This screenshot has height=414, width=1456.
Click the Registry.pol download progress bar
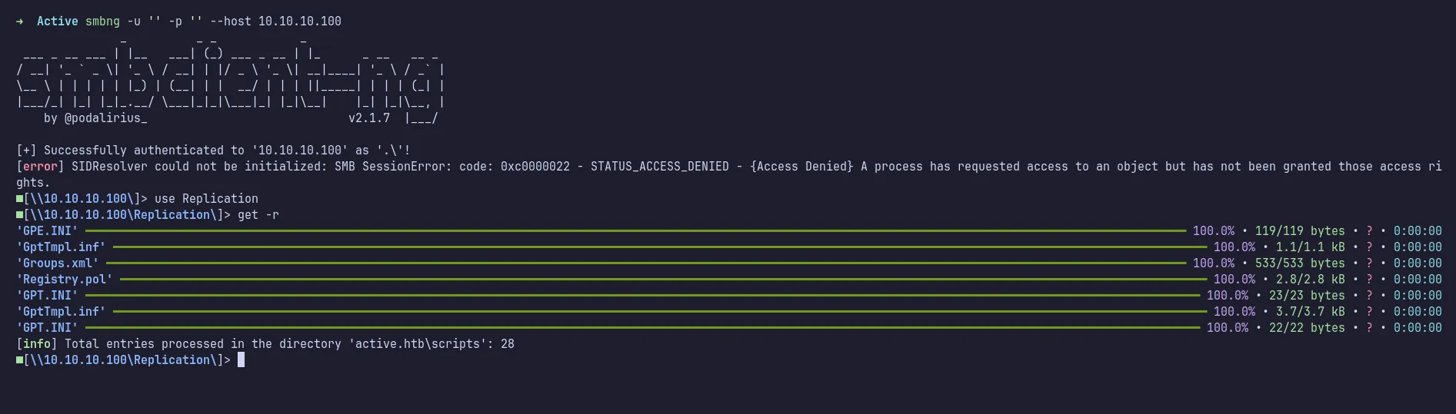(663, 279)
